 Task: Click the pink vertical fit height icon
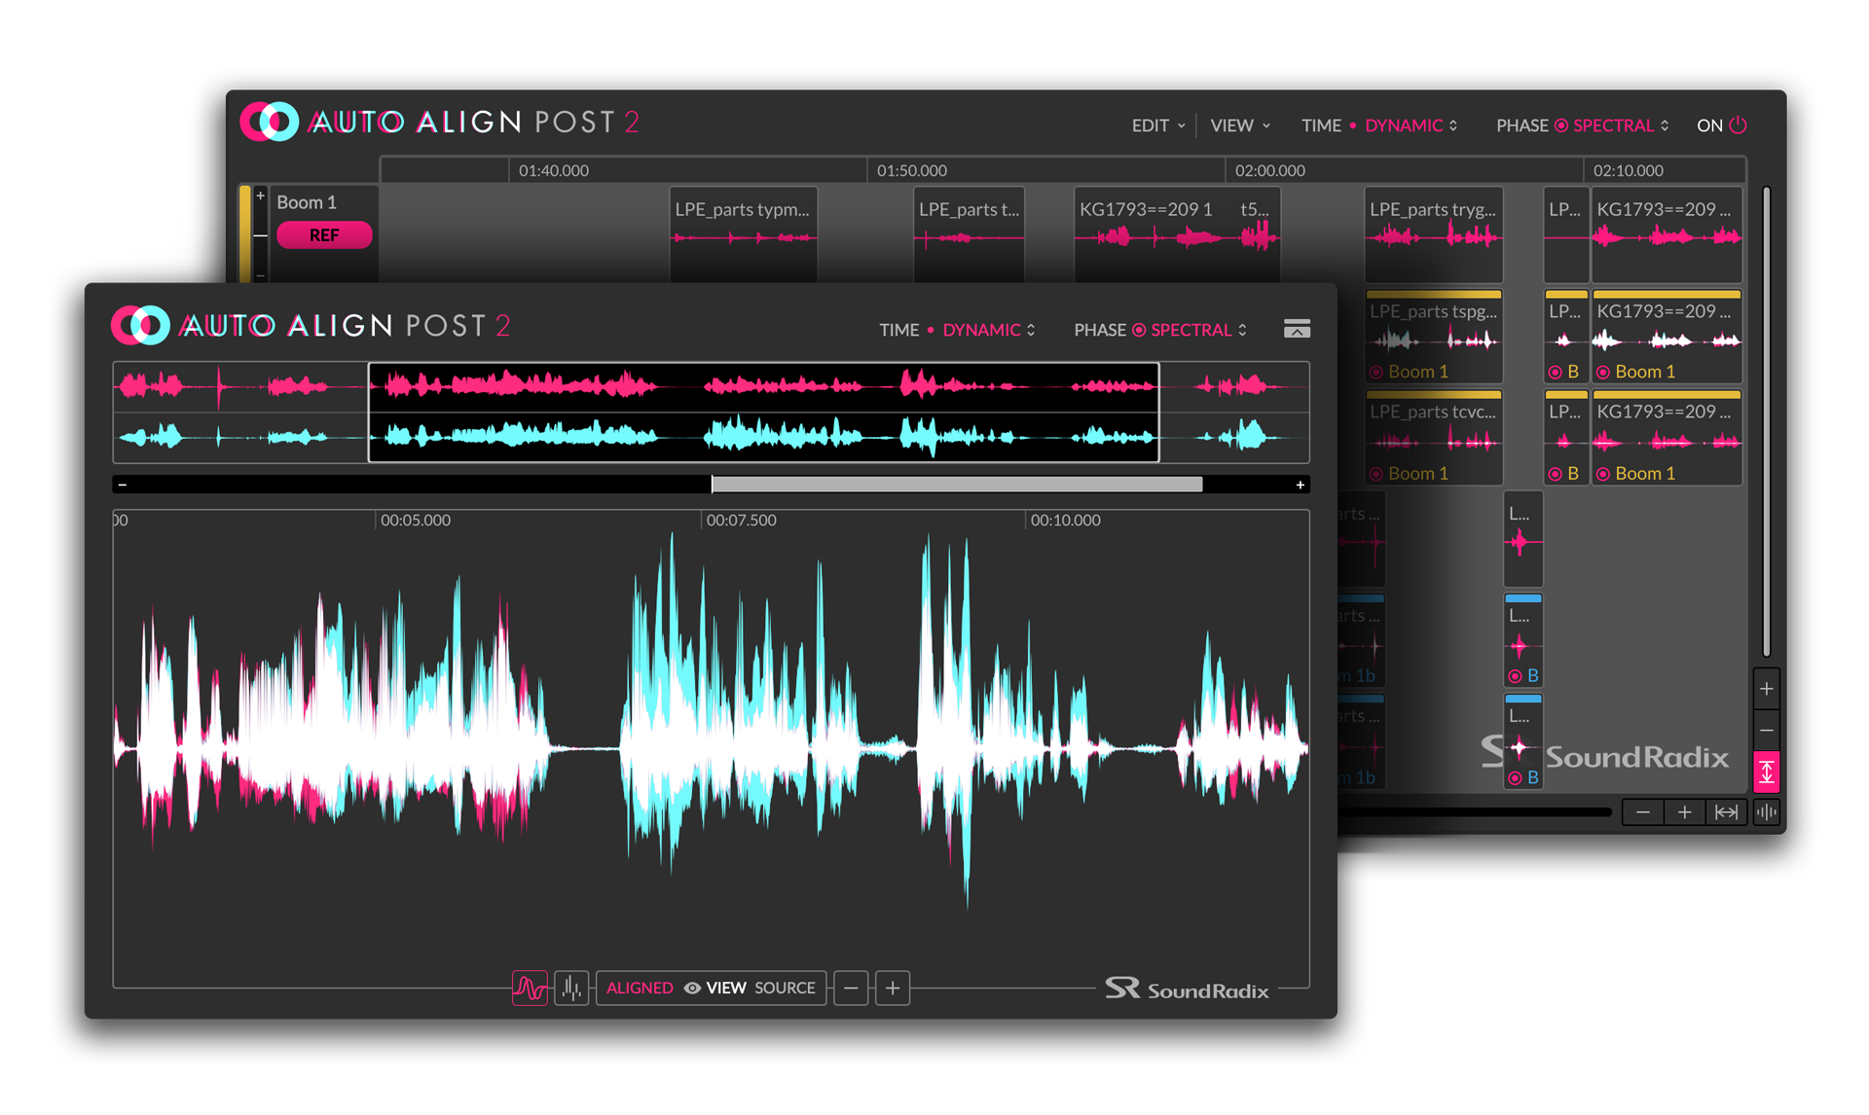[1766, 773]
